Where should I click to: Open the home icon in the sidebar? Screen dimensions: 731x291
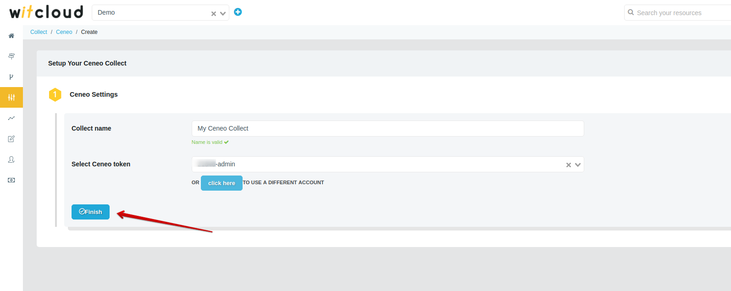pos(11,36)
